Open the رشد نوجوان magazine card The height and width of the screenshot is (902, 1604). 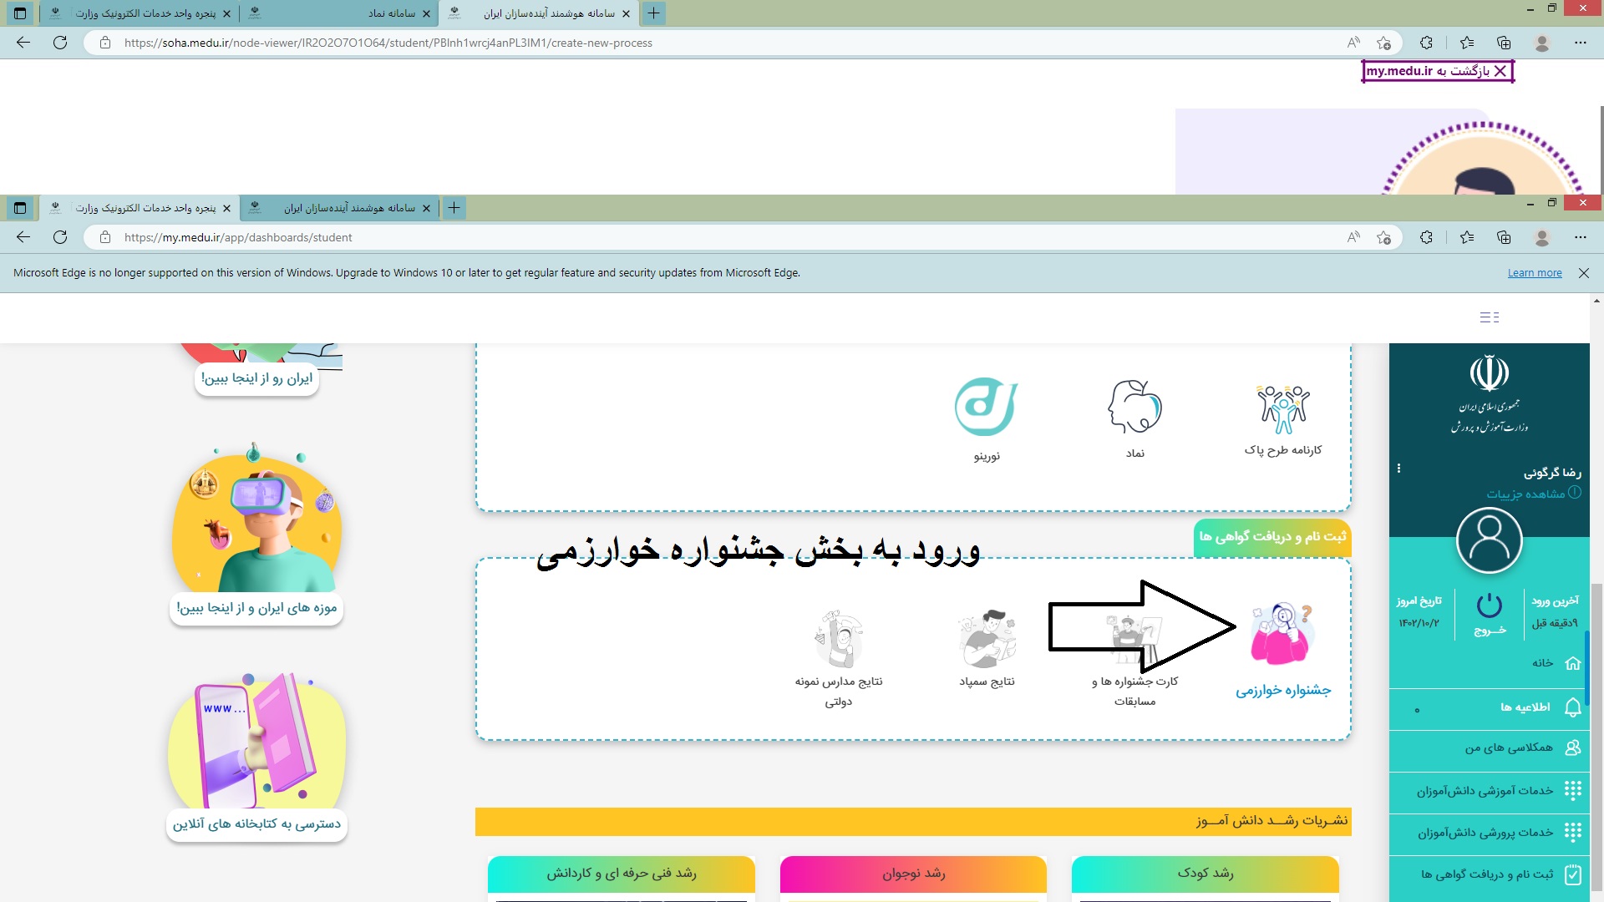tap(913, 874)
